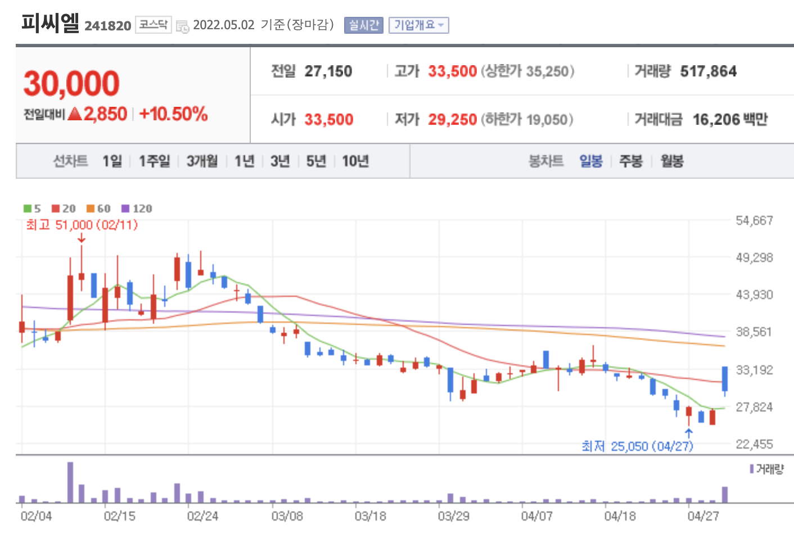Image resolution: width=794 pixels, height=534 pixels.
Task: Select the 1주일 line chart period
Action: pyautogui.click(x=155, y=161)
